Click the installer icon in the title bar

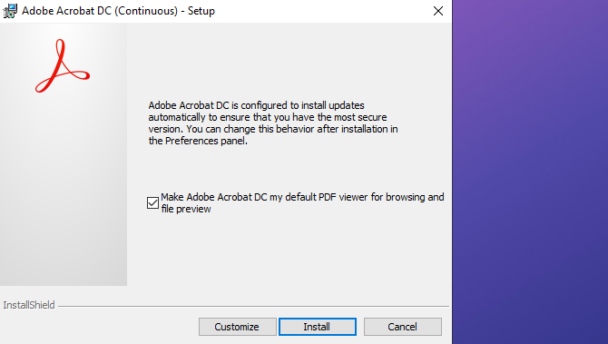pos(10,11)
